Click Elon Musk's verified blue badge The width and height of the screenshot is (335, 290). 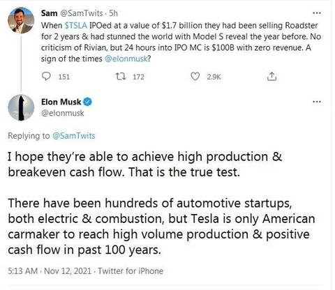tap(87, 102)
